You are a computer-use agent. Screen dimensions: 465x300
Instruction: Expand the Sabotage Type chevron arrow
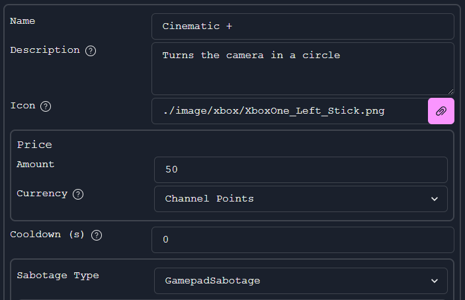coord(435,281)
